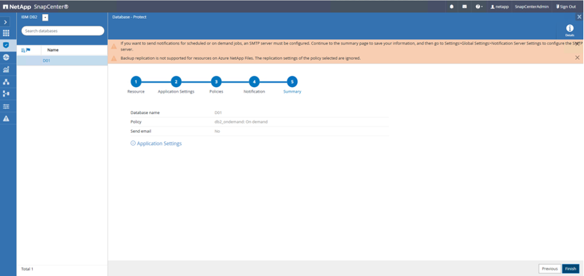Open the Help question mark menu
The height and width of the screenshot is (276, 584).
coord(479,6)
